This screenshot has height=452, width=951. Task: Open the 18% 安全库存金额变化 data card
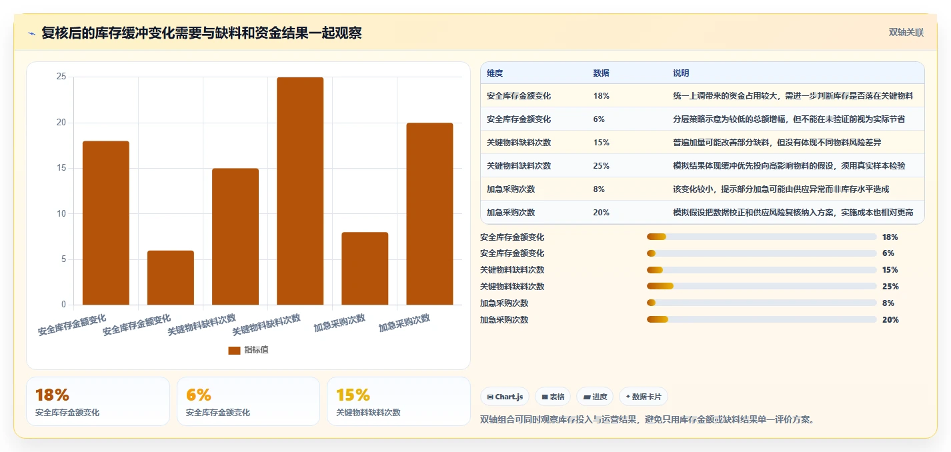point(98,401)
